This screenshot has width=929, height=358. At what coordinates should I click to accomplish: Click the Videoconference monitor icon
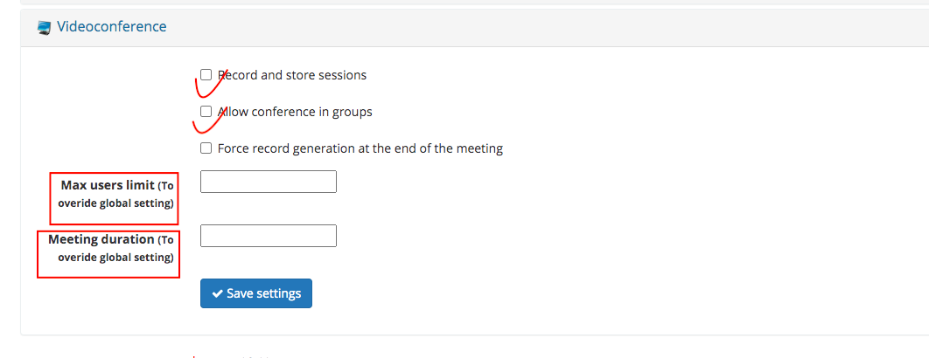[44, 27]
